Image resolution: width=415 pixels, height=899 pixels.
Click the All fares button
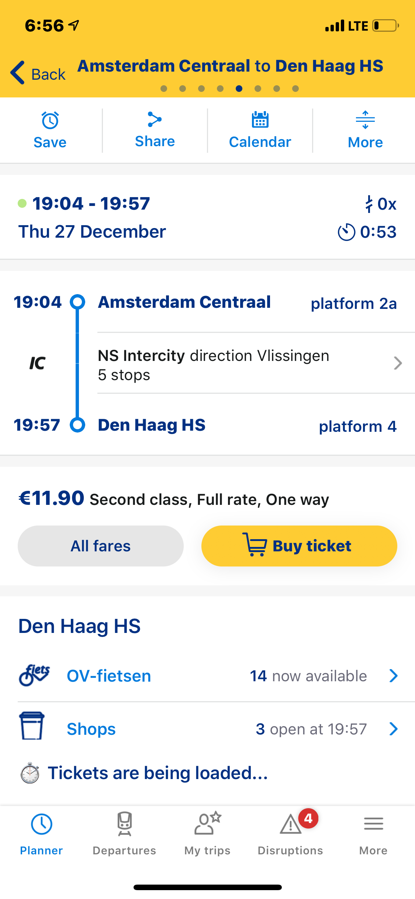pos(101,546)
